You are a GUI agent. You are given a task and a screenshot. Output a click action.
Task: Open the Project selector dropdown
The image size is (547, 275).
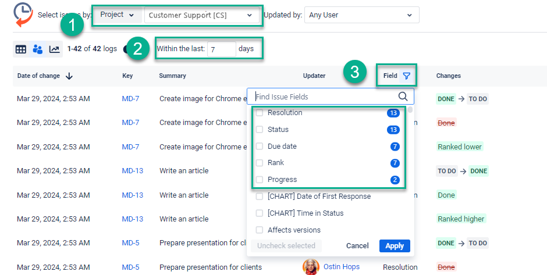pos(117,15)
